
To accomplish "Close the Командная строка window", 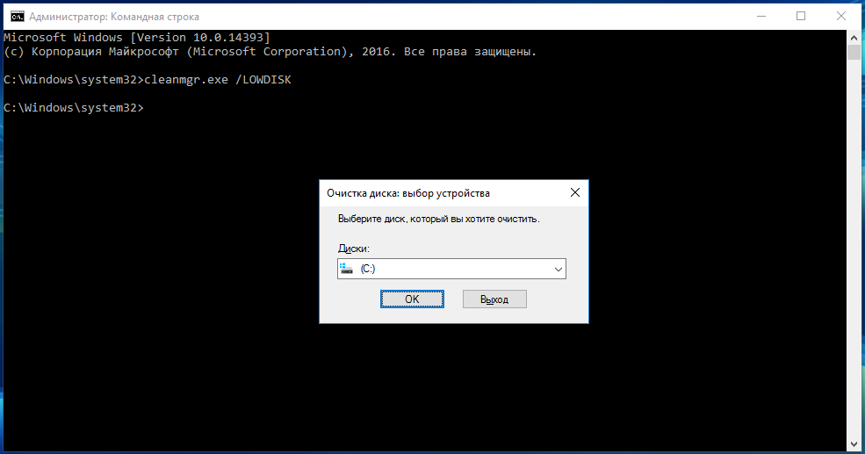I will (x=840, y=16).
